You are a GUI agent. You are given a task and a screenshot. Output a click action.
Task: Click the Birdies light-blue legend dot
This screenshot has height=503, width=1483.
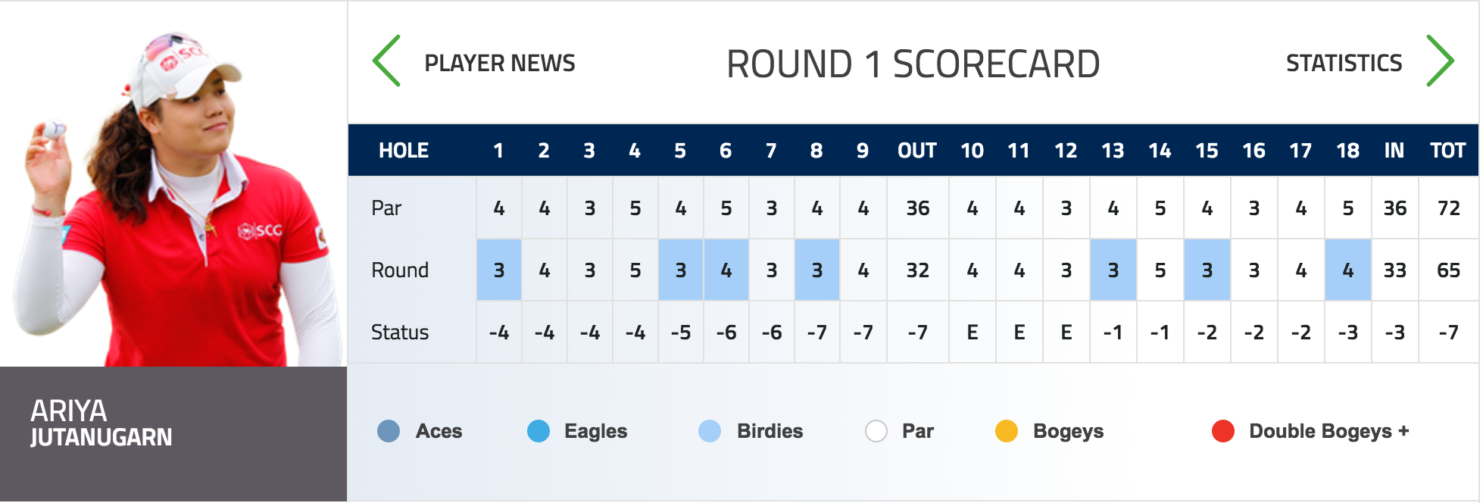(710, 431)
